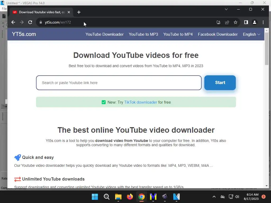Click the Unlimited YouTube downloads heading
271x203 pixels.
(x=53, y=179)
